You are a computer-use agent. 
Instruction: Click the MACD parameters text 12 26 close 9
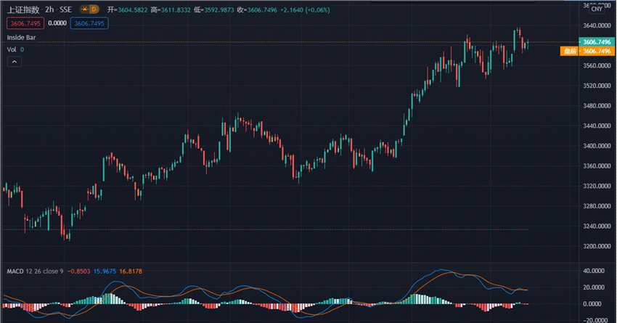(x=45, y=271)
